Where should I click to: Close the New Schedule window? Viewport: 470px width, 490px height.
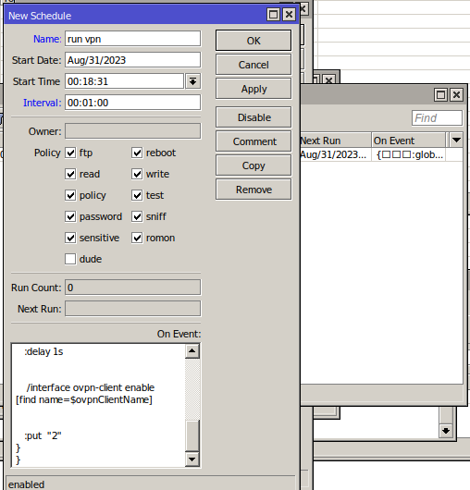click(289, 15)
